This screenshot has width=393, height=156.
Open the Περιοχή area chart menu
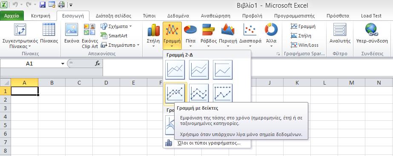tap(228, 36)
